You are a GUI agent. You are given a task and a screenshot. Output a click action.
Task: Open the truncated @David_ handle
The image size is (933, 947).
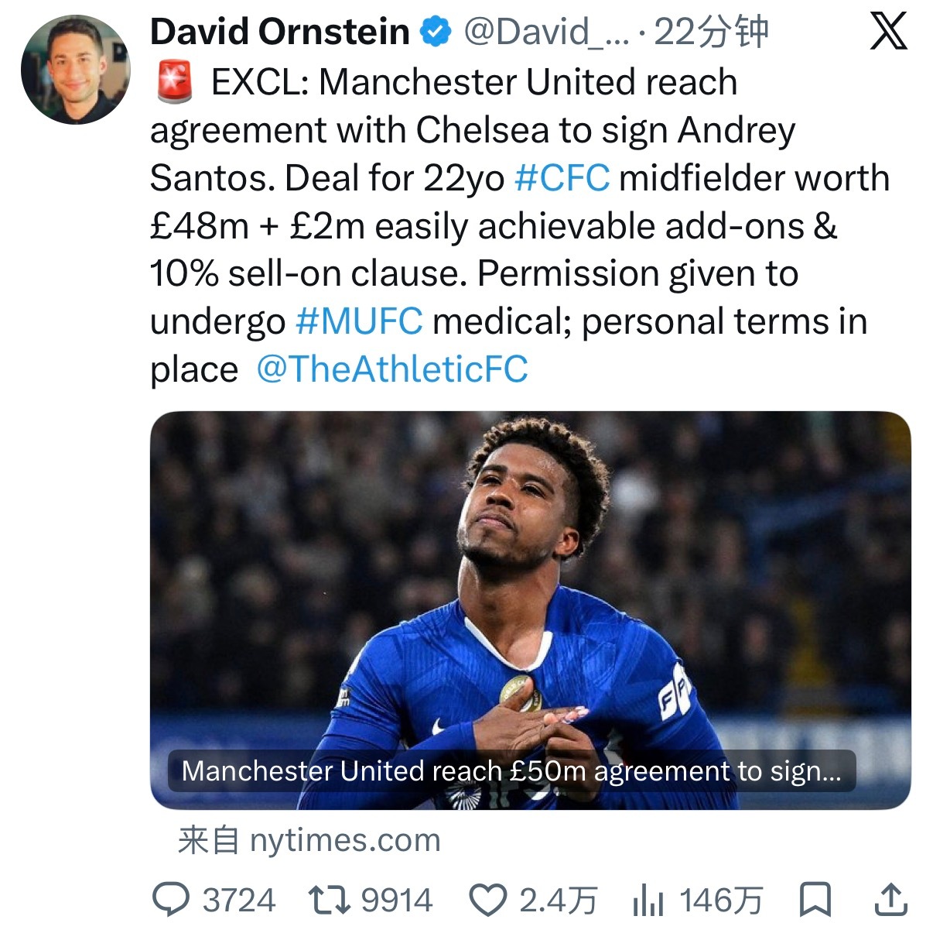click(546, 32)
